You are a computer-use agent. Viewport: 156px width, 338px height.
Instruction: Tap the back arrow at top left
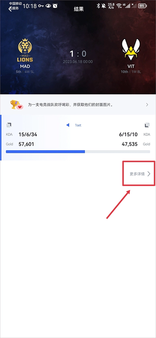click(10, 9)
